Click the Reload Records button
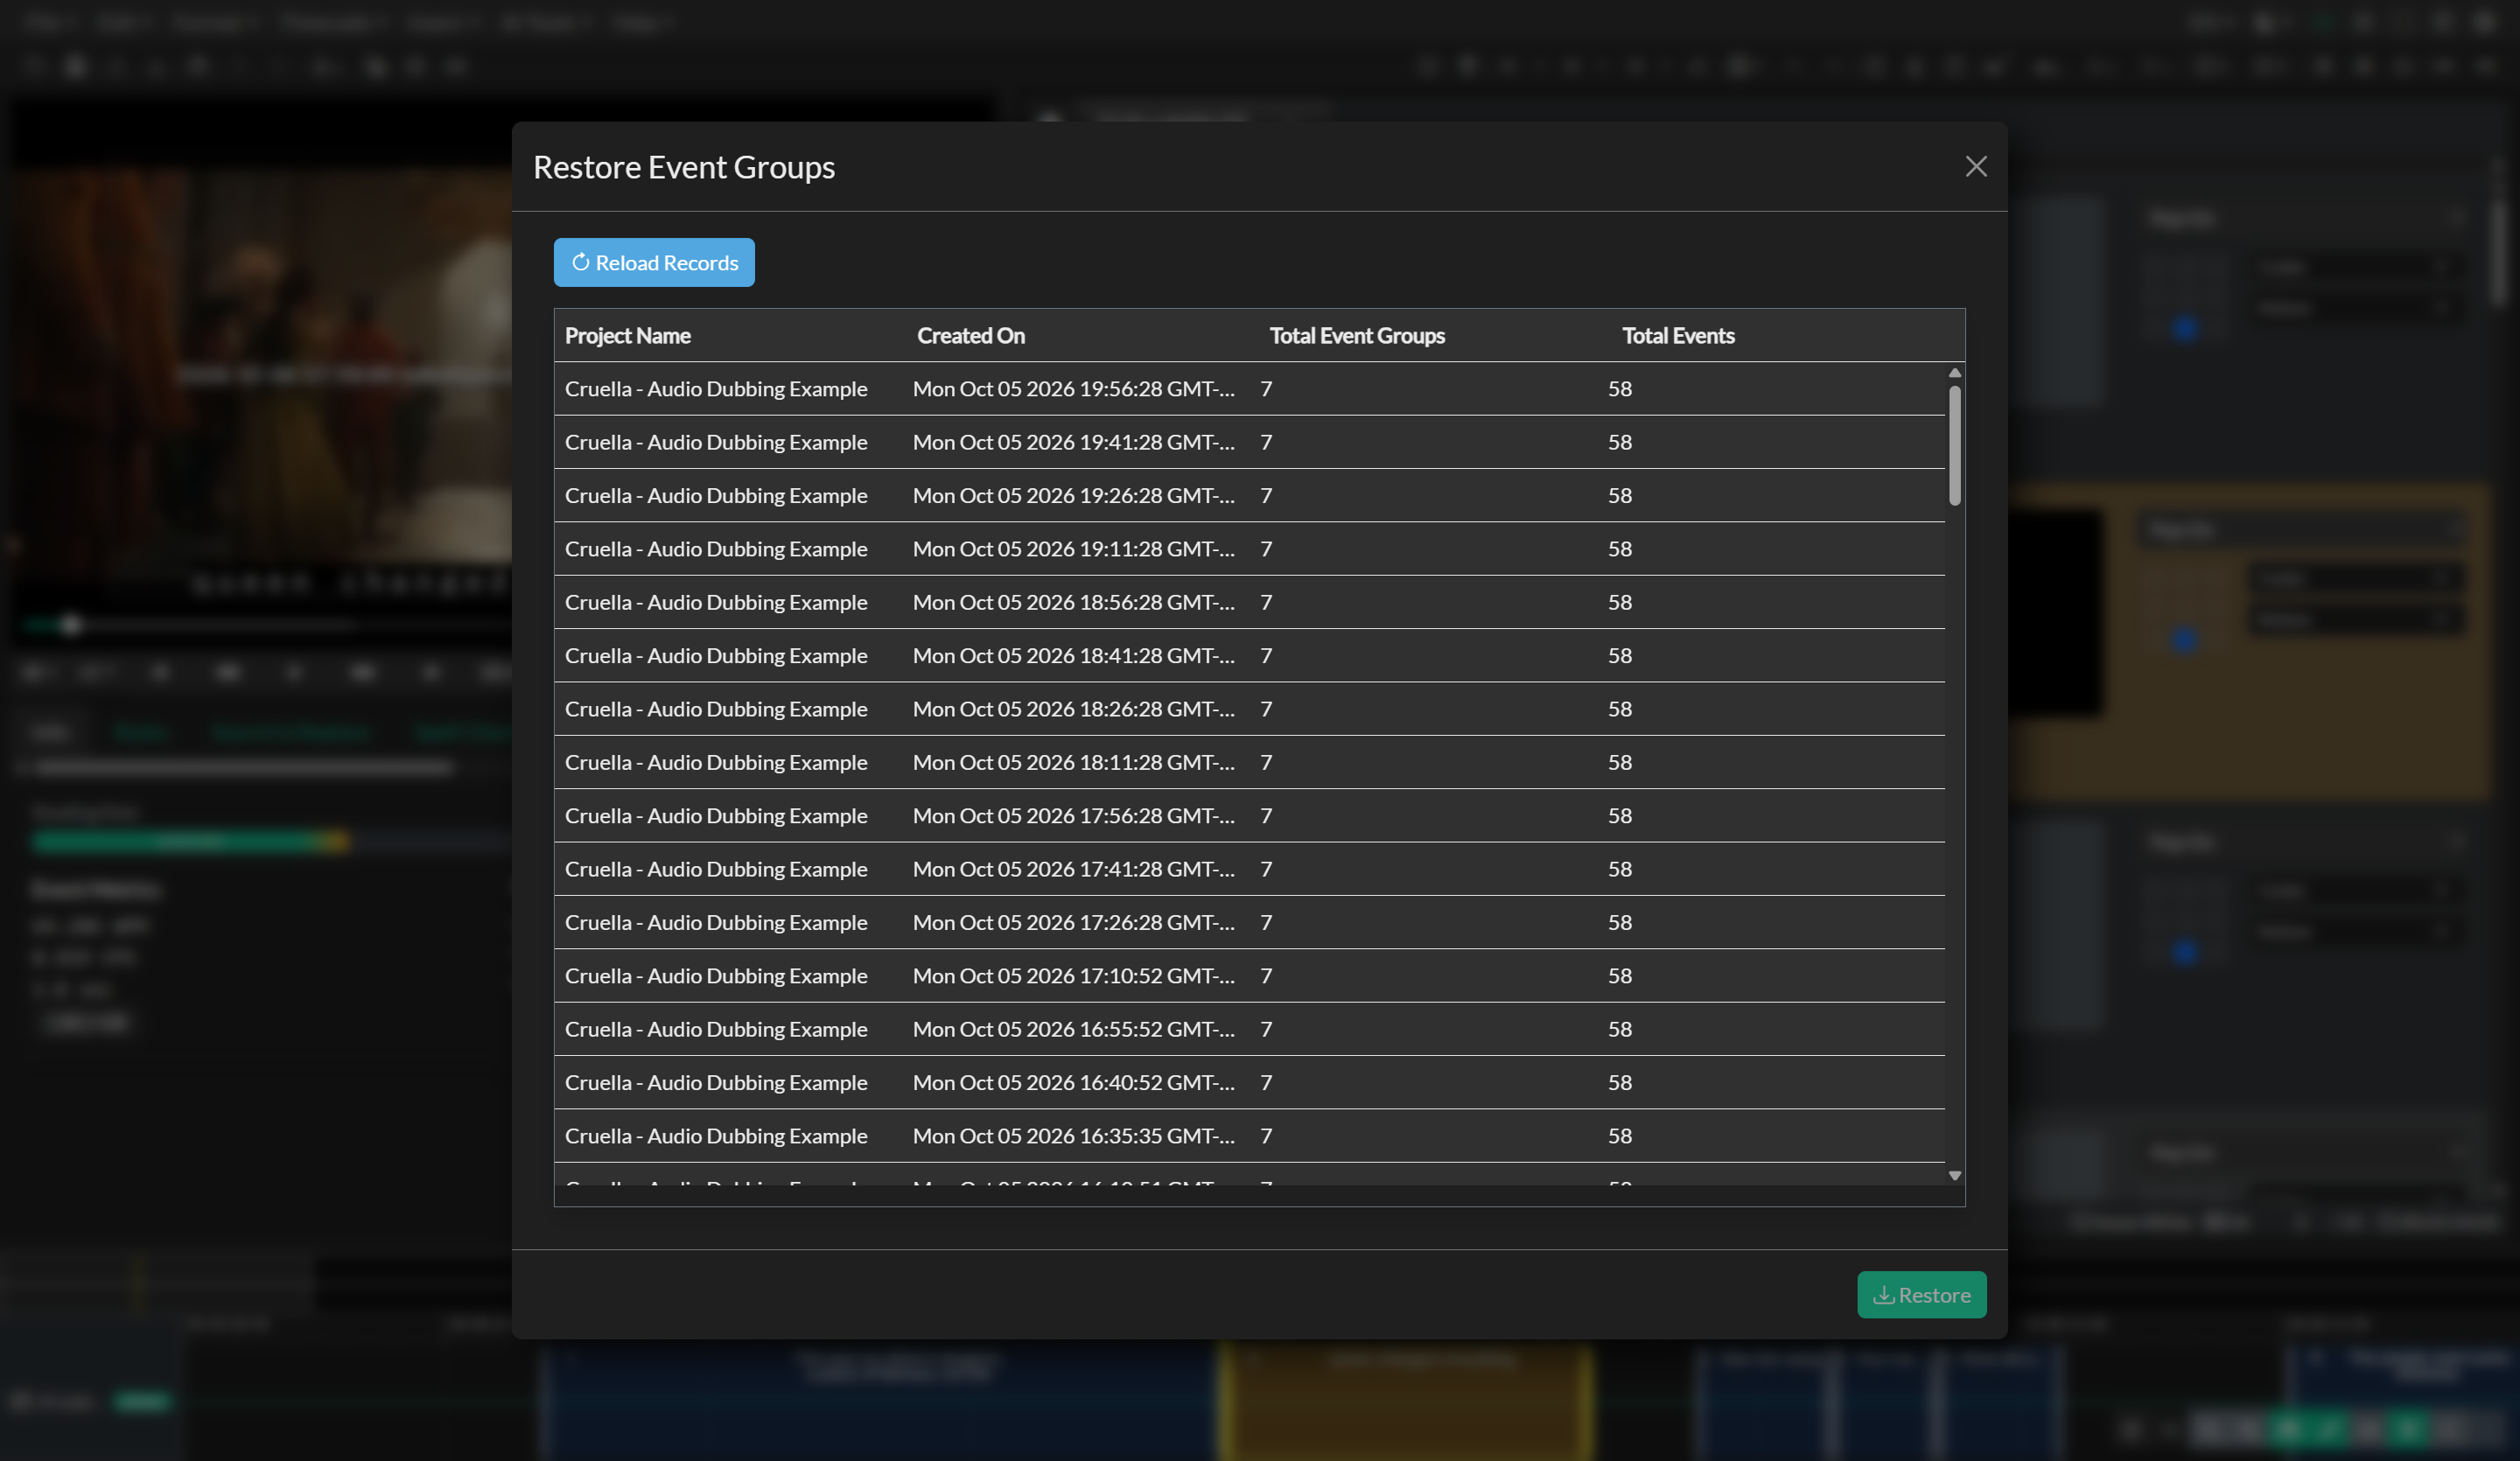The image size is (2520, 1461). (654, 262)
